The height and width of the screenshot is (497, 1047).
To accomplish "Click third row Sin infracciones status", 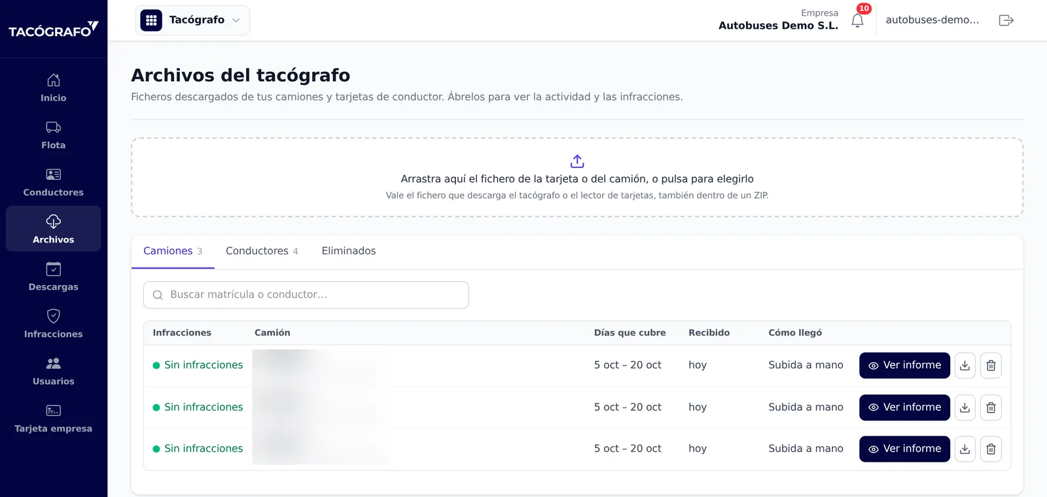I will pos(198,449).
